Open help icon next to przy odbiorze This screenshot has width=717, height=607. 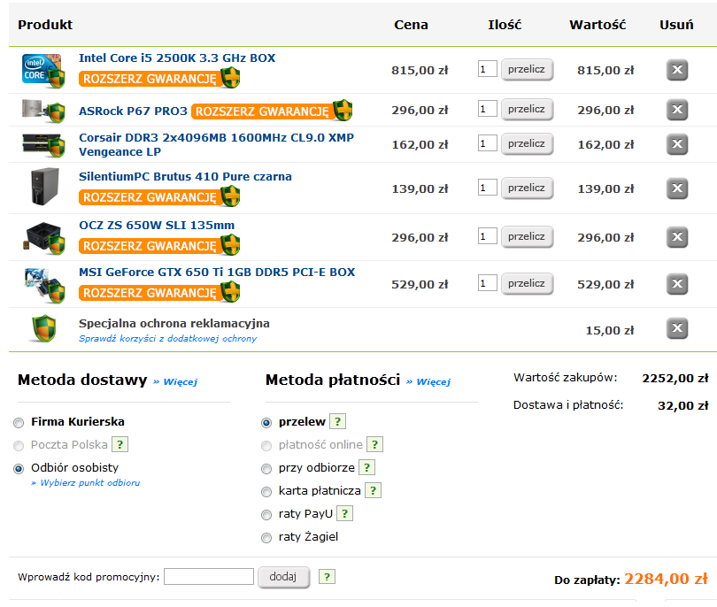tap(367, 467)
